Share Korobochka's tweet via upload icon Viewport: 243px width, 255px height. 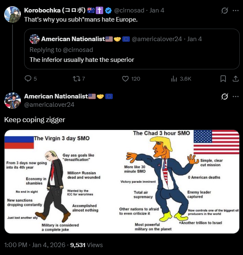click(236, 79)
